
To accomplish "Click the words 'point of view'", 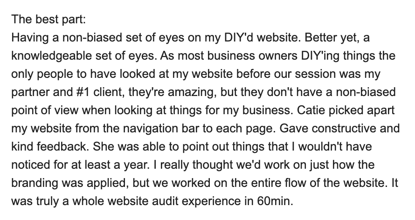I will [x=45, y=110].
